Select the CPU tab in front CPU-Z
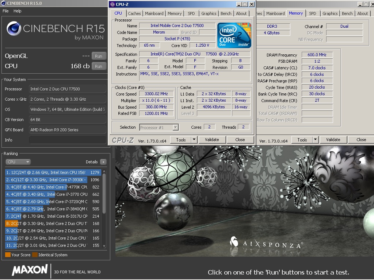This screenshot has height=280, width=374. pos(118,13)
